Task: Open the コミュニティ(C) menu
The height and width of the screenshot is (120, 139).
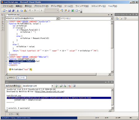Action: coord(98,6)
